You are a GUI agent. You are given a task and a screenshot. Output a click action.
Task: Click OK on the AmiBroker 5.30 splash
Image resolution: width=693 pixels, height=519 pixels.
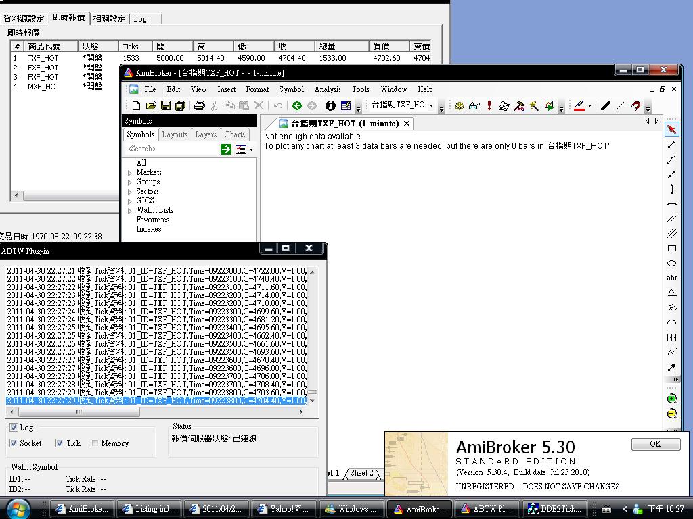655,444
